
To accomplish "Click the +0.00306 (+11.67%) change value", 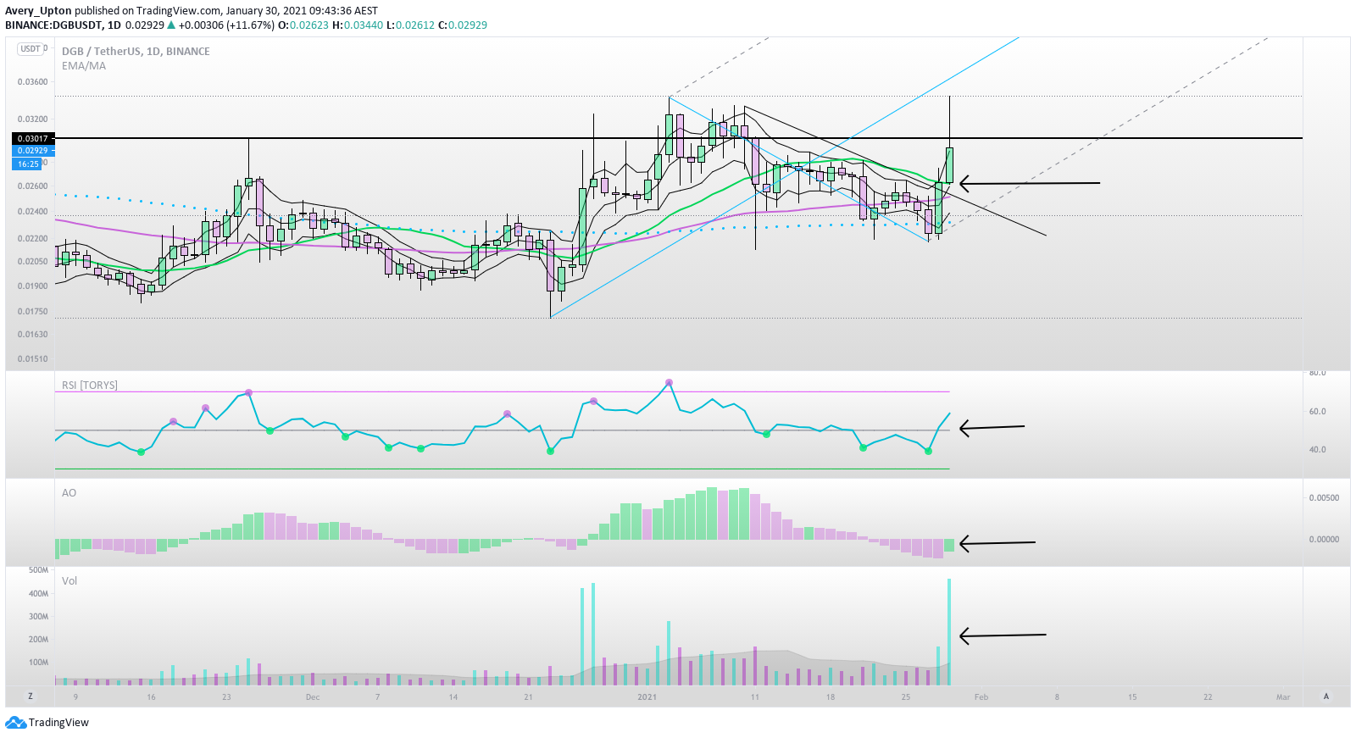I will tap(226, 25).
